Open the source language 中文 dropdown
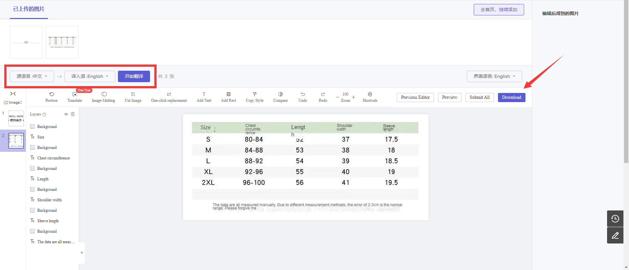The height and width of the screenshot is (270, 629). [x=32, y=76]
